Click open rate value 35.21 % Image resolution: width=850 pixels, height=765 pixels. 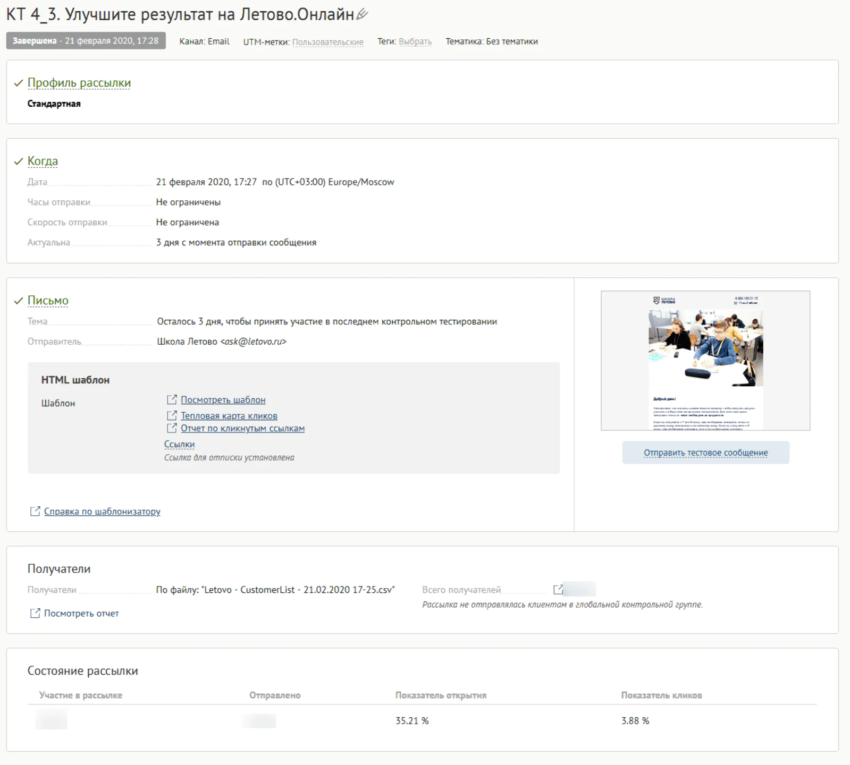[412, 721]
